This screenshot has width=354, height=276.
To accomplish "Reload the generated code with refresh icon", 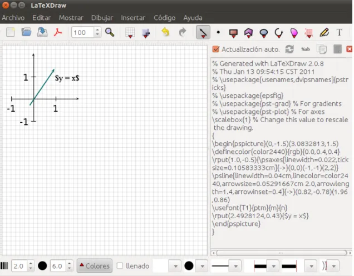I will (289, 49).
